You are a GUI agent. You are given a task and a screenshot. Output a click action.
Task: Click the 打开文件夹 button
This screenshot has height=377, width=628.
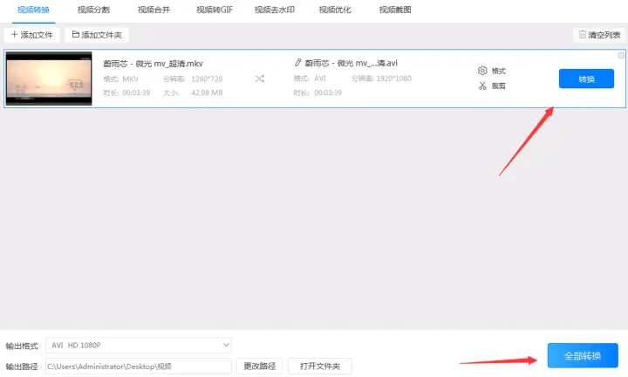point(320,367)
